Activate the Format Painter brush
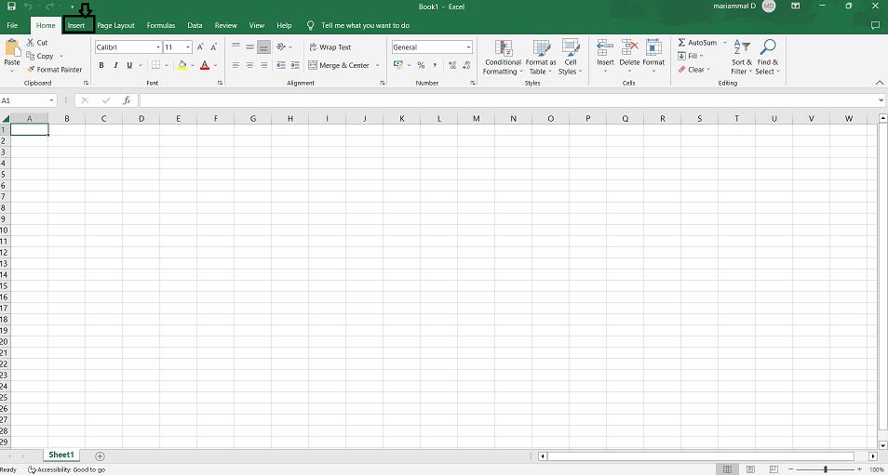Viewport: 888px width, 475px height. (31, 70)
